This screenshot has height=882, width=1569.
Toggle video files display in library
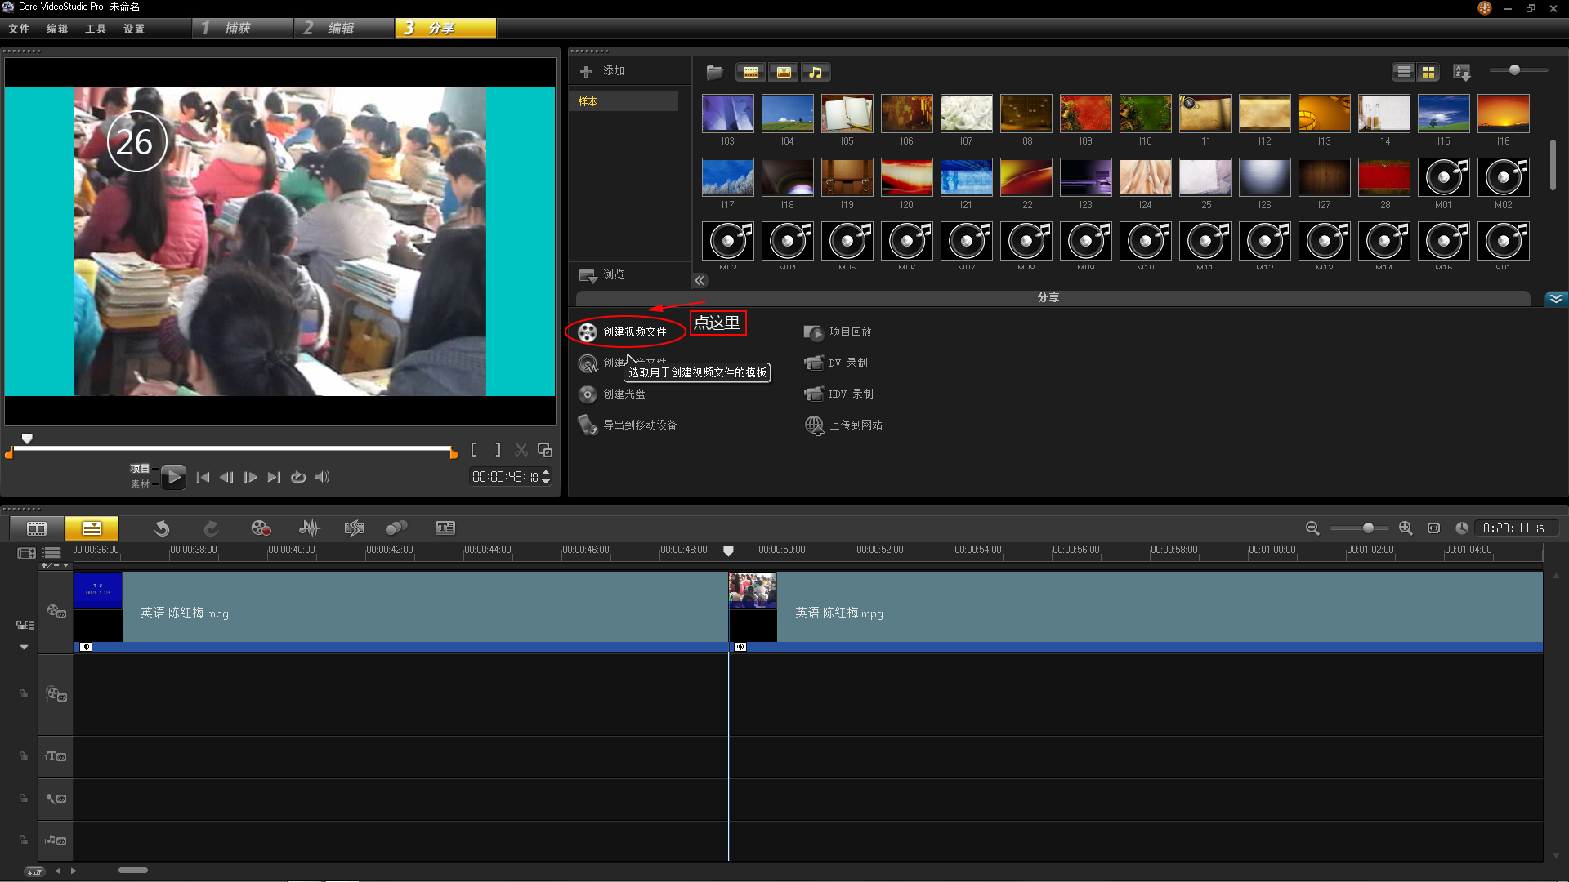[750, 72]
